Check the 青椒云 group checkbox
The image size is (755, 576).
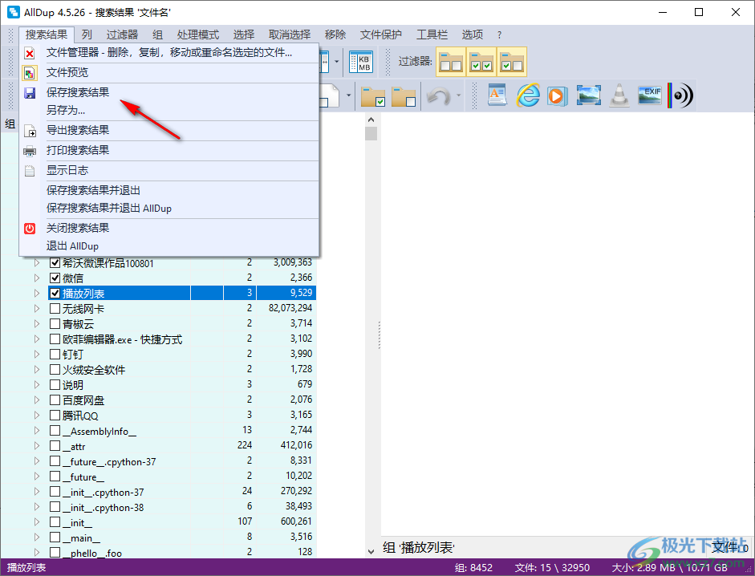tap(55, 324)
